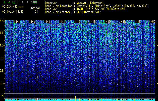Select observer name Masayuki Kobayashi

point(90,3)
